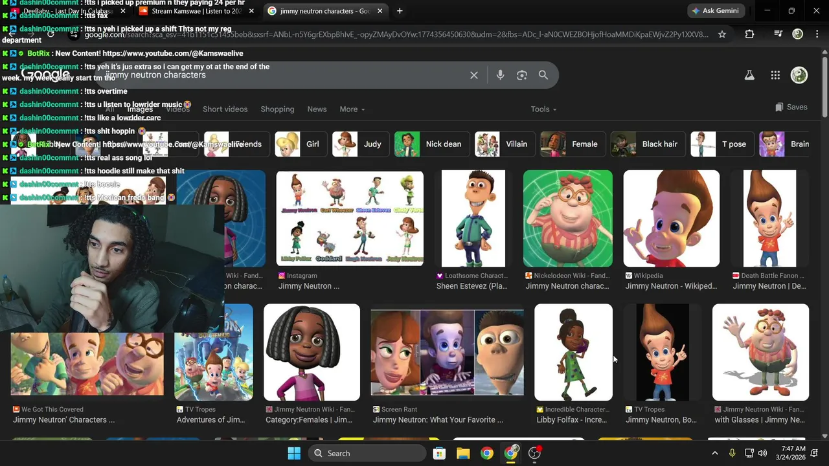This screenshot has width=829, height=466.
Task: Open the Screen Rant collage thumbnail
Action: (x=447, y=353)
